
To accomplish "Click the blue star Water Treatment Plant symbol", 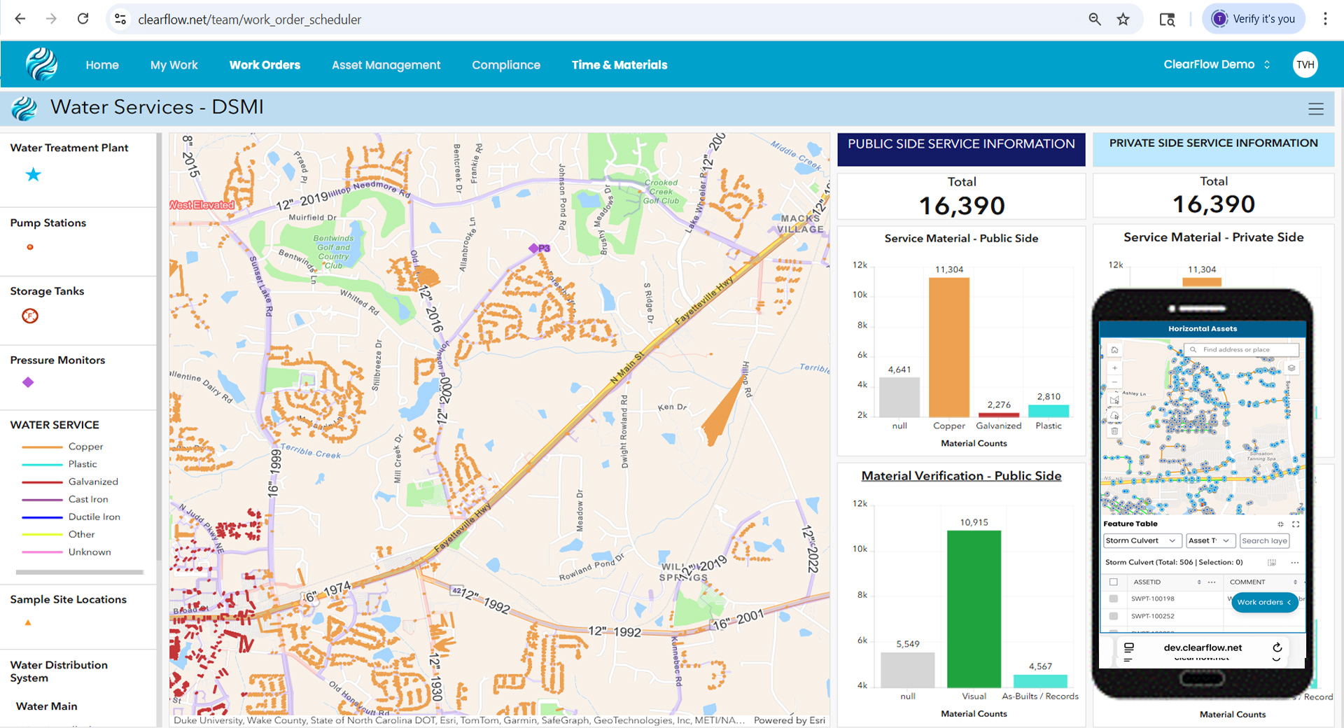I will click(x=33, y=174).
